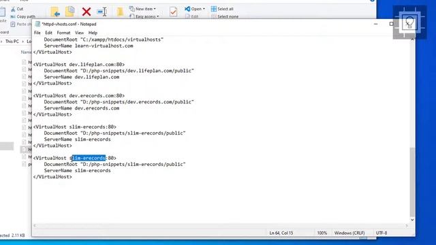
Task: Click Cut in the Explorer ribbon
Action: click(17, 9)
